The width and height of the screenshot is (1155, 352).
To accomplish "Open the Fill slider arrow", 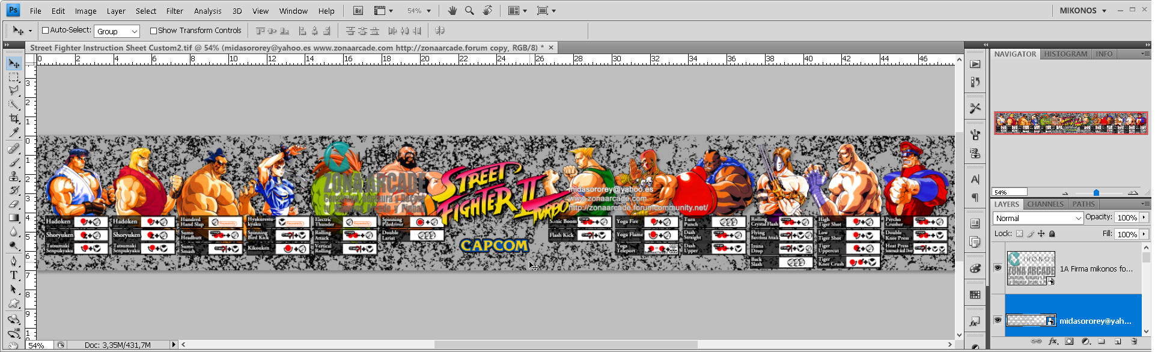I will click(1144, 234).
